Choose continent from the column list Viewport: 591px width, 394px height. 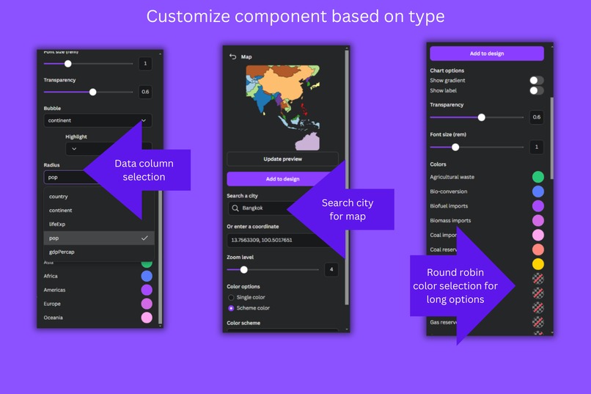99,211
